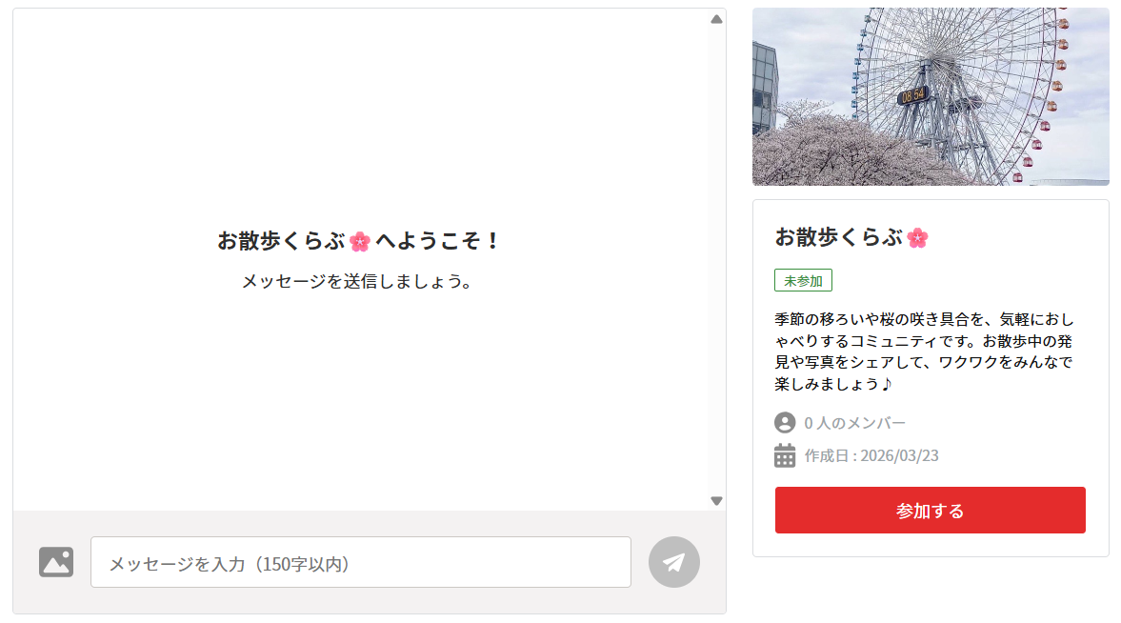Image resolution: width=1121 pixels, height=623 pixels.
Task: Click the へようこそ welcome heading
Action: [x=438, y=241]
